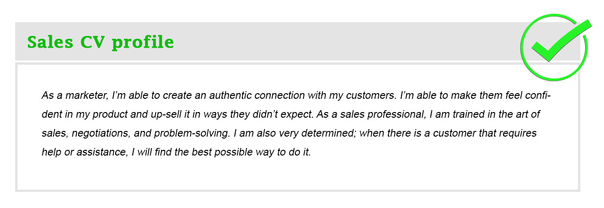Click the blank area below the paragraph
The height and width of the screenshot is (208, 604).
click(x=298, y=175)
